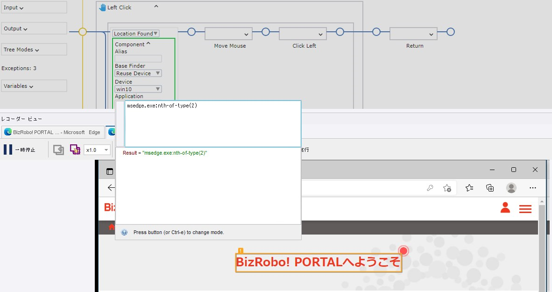Click the red home icon in portal navigation bar

[112, 227]
